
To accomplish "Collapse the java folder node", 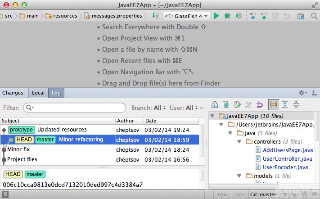I will [230, 133].
